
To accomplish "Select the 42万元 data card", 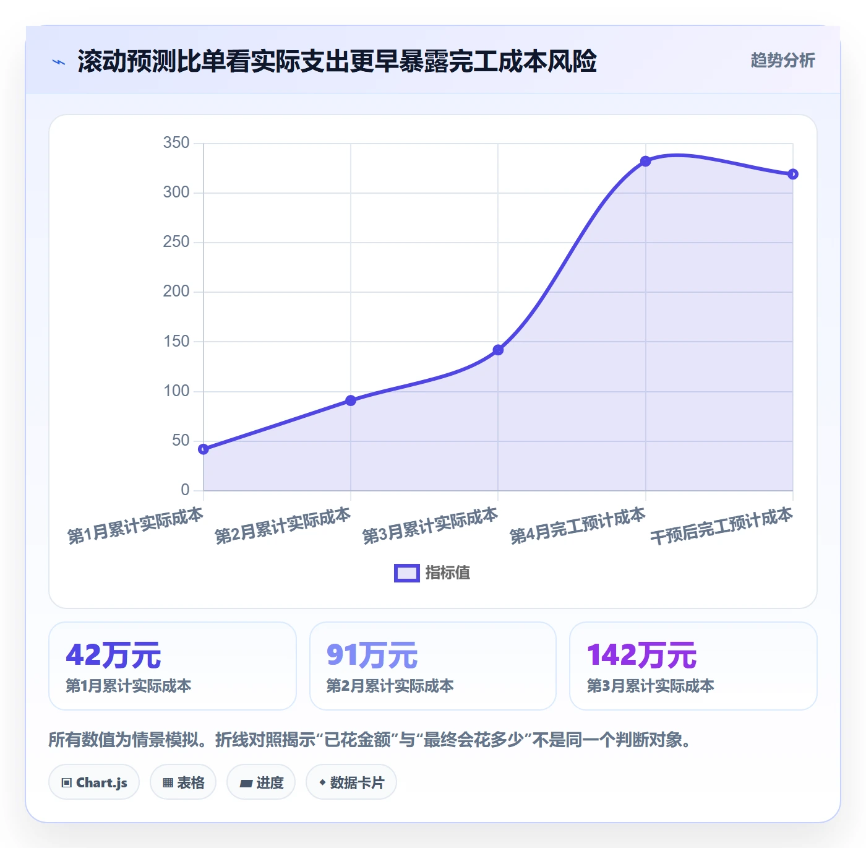I will [x=173, y=666].
